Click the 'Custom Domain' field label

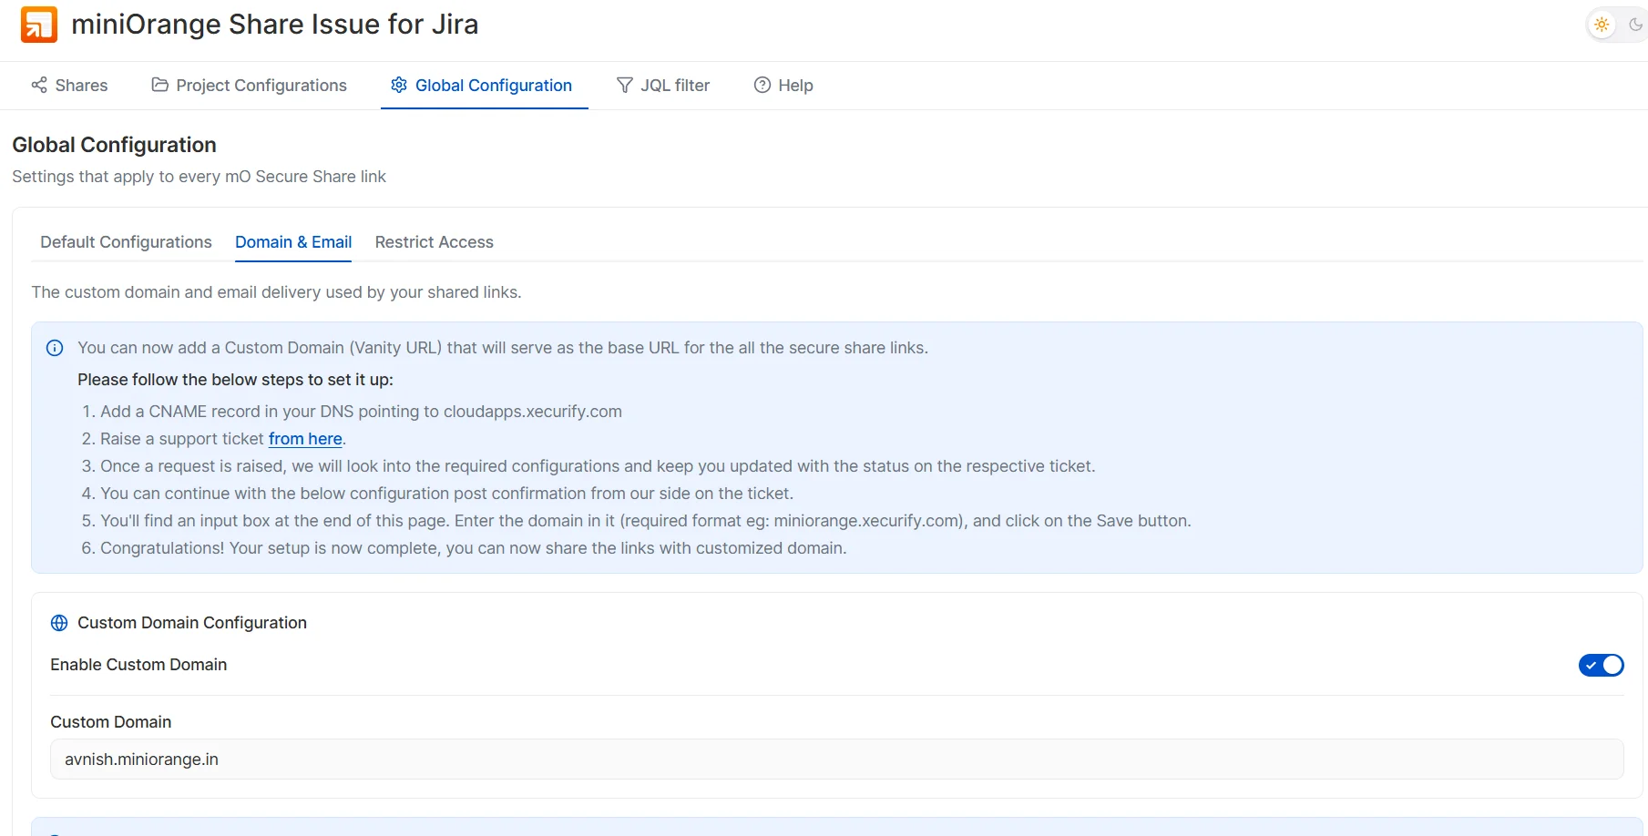point(110,722)
